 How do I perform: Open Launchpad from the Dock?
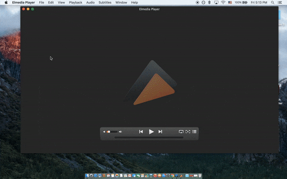pyautogui.click(x=91, y=176)
